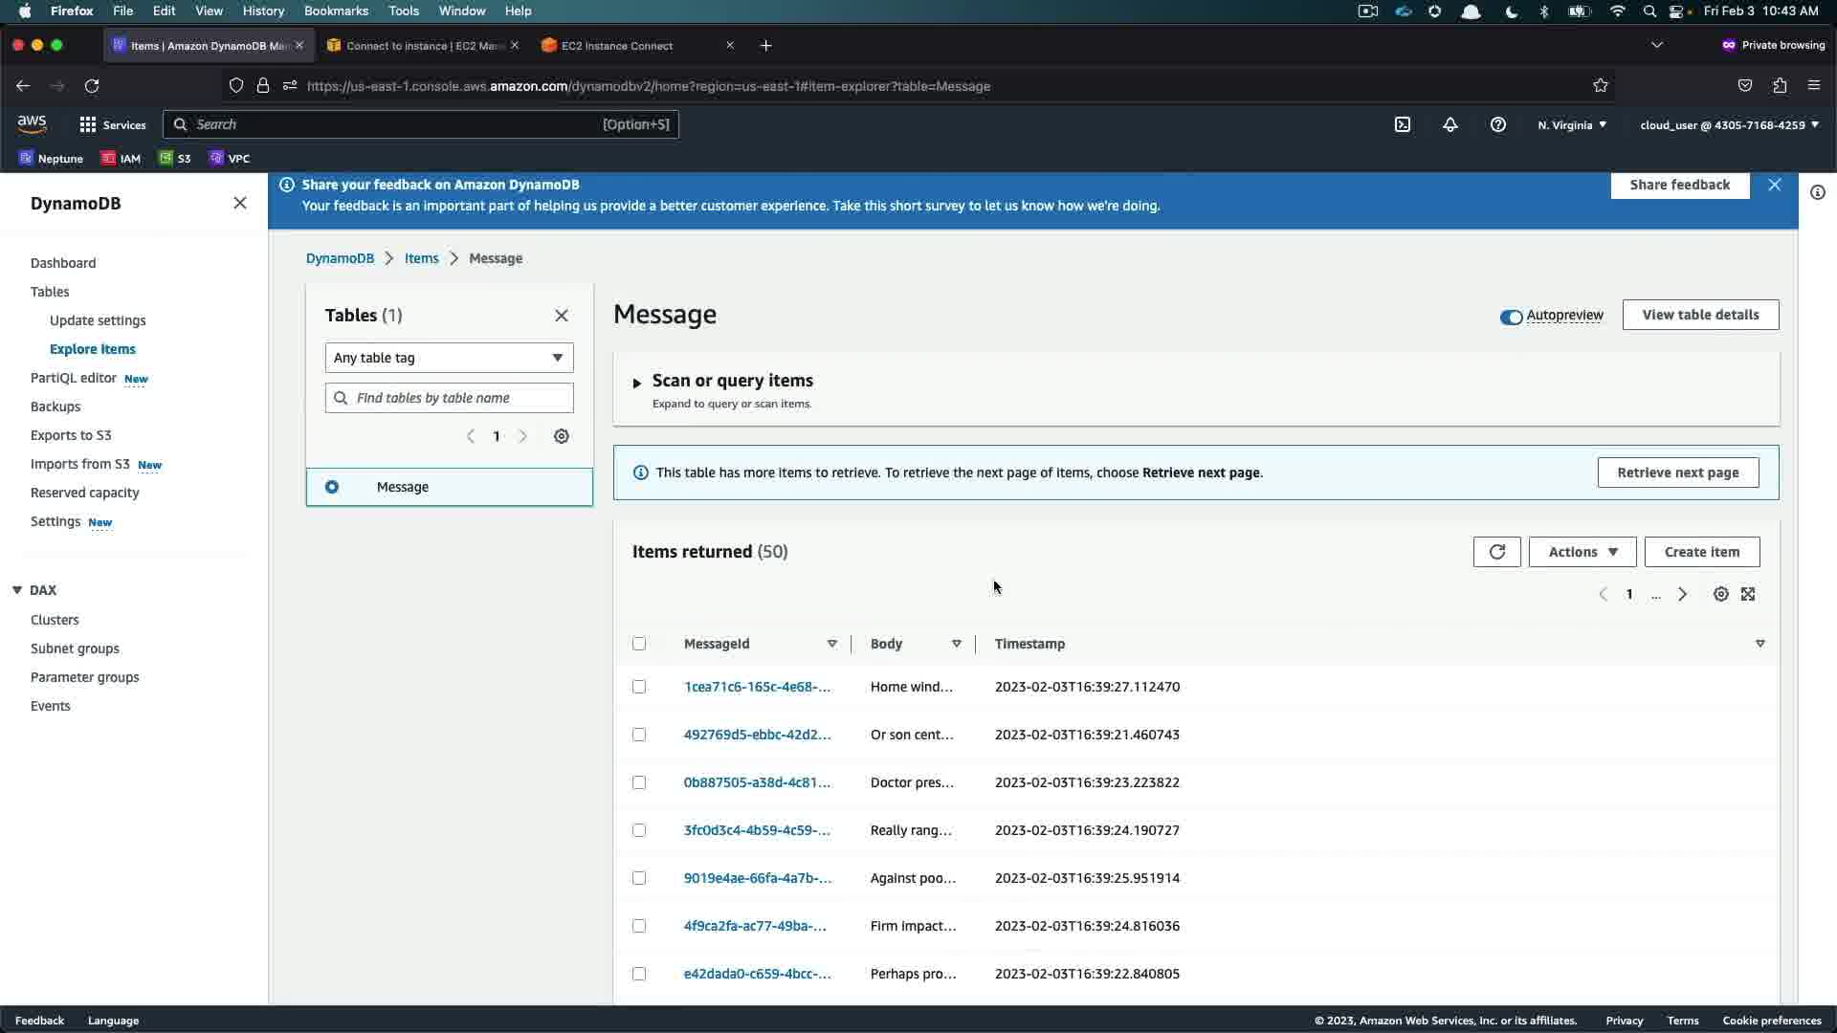The height and width of the screenshot is (1033, 1837).
Task: Select the Message table radio button
Action: [332, 487]
